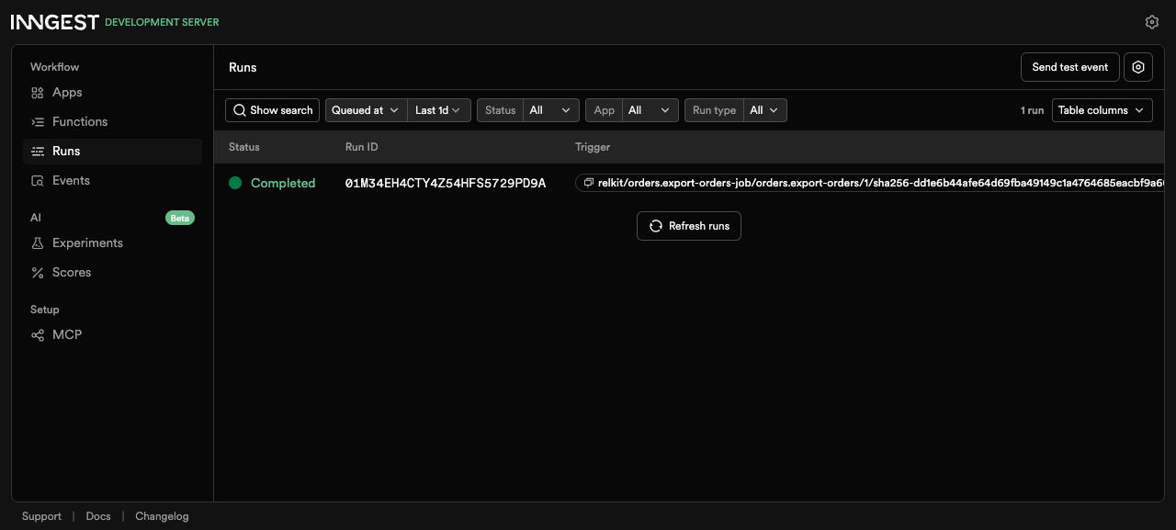Click the trigger icon before relkit/orders
This screenshot has height=530, width=1176.
coord(589,183)
